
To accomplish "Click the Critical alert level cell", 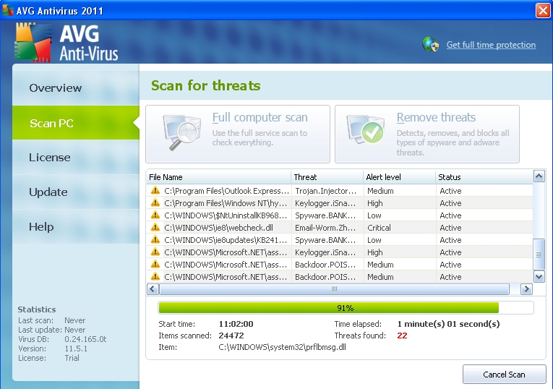I will click(x=379, y=228).
